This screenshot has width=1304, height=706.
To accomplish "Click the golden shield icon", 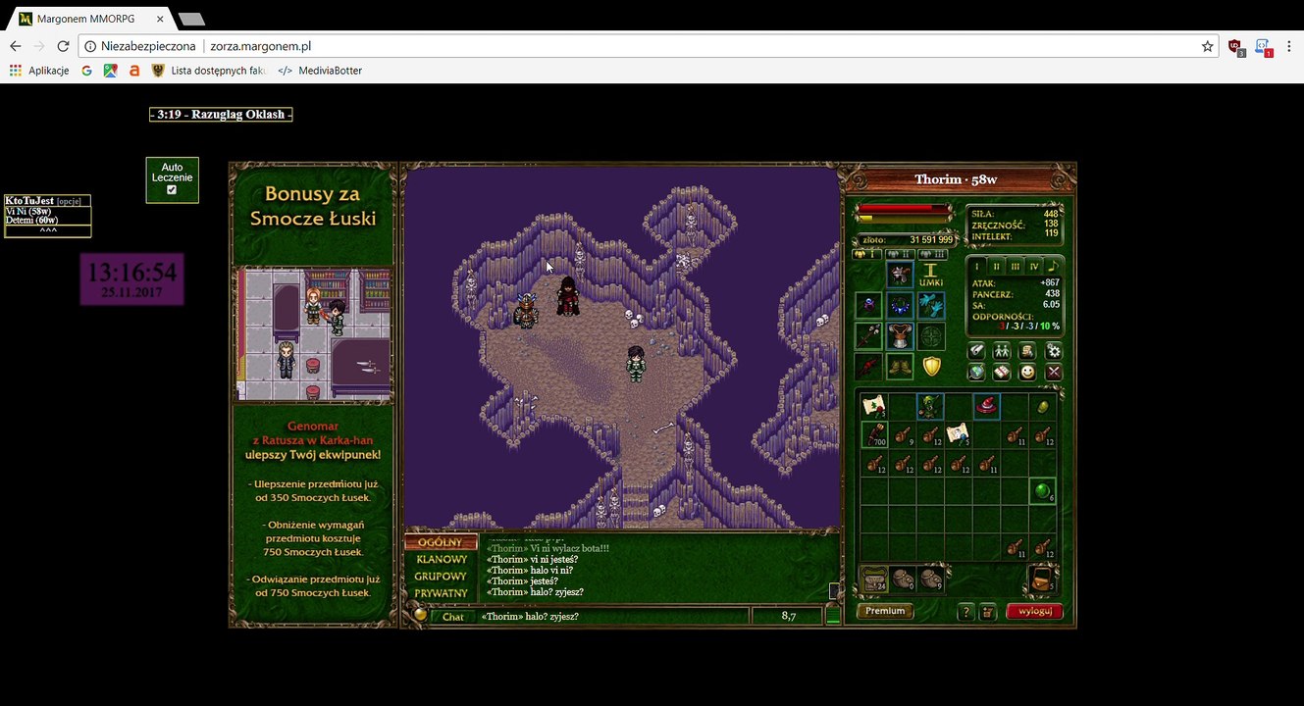I will click(x=931, y=367).
